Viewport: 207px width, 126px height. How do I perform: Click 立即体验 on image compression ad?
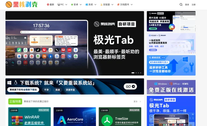153,29
